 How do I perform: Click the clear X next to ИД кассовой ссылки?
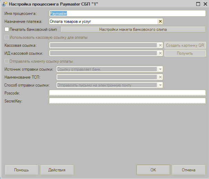pos(160,53)
